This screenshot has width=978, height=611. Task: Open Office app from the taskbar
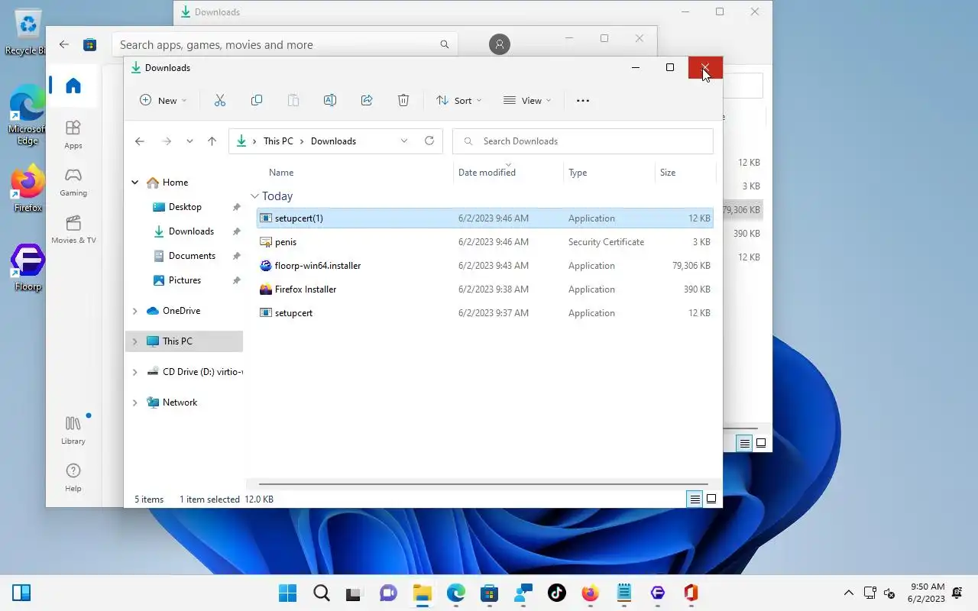pyautogui.click(x=691, y=593)
